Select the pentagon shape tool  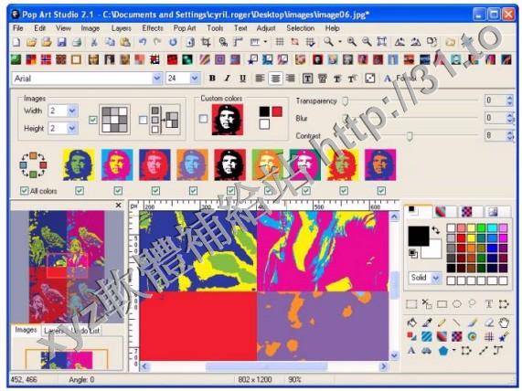tap(443, 351)
